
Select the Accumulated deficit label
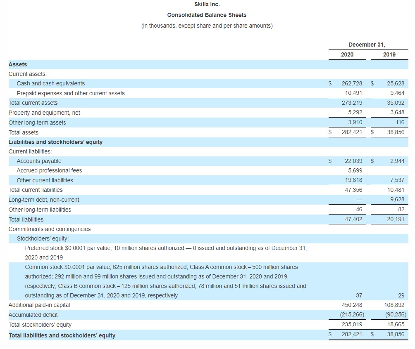[x=33, y=315]
